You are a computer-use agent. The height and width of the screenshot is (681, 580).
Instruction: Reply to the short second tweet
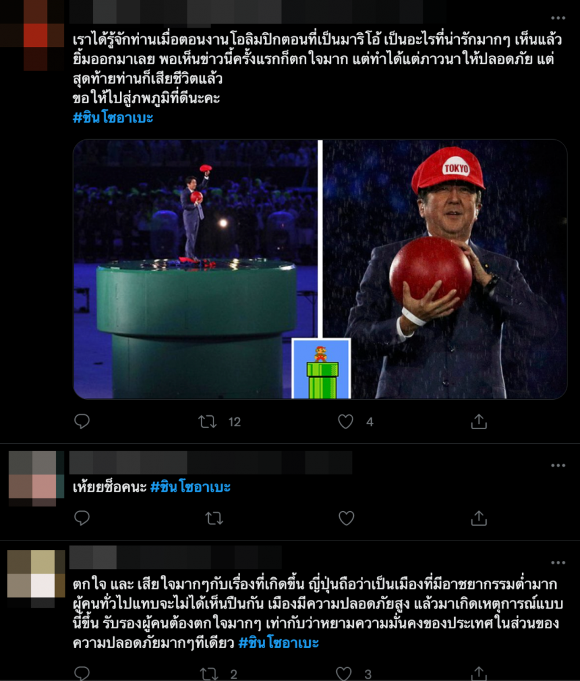click(x=82, y=517)
